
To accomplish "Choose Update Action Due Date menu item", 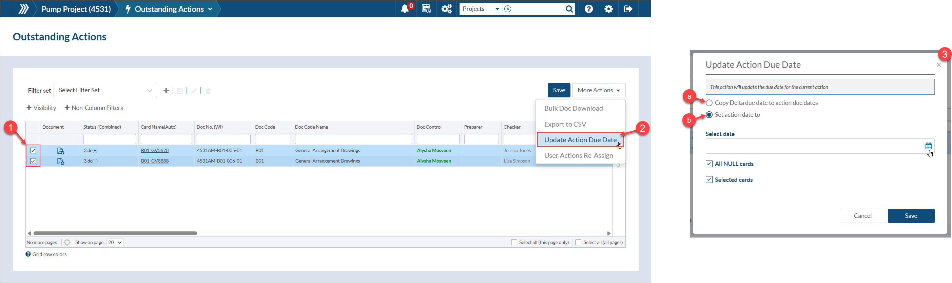I will coord(580,140).
